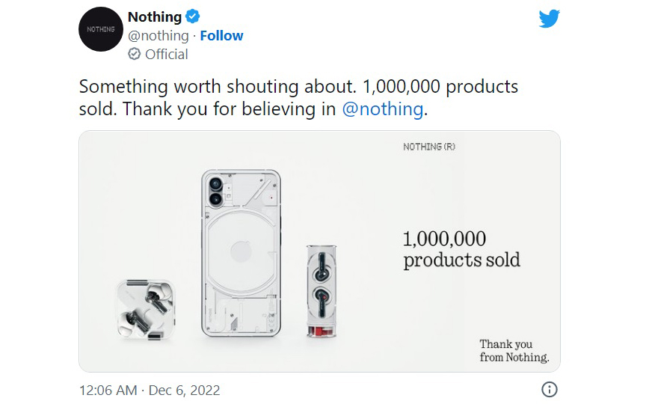This screenshot has height=404, width=652.
Task: Click the Nothing profile avatar
Action: [101, 29]
